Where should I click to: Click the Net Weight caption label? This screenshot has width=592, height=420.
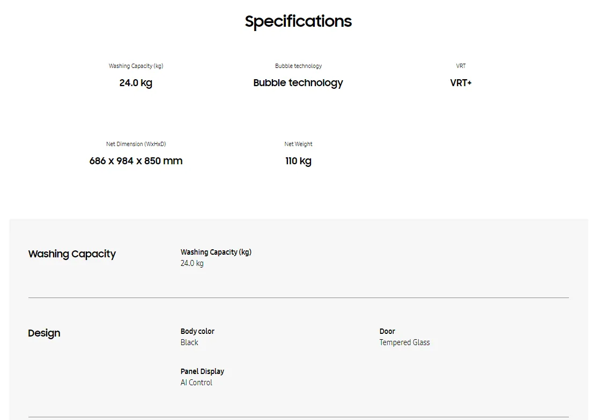[x=298, y=144]
